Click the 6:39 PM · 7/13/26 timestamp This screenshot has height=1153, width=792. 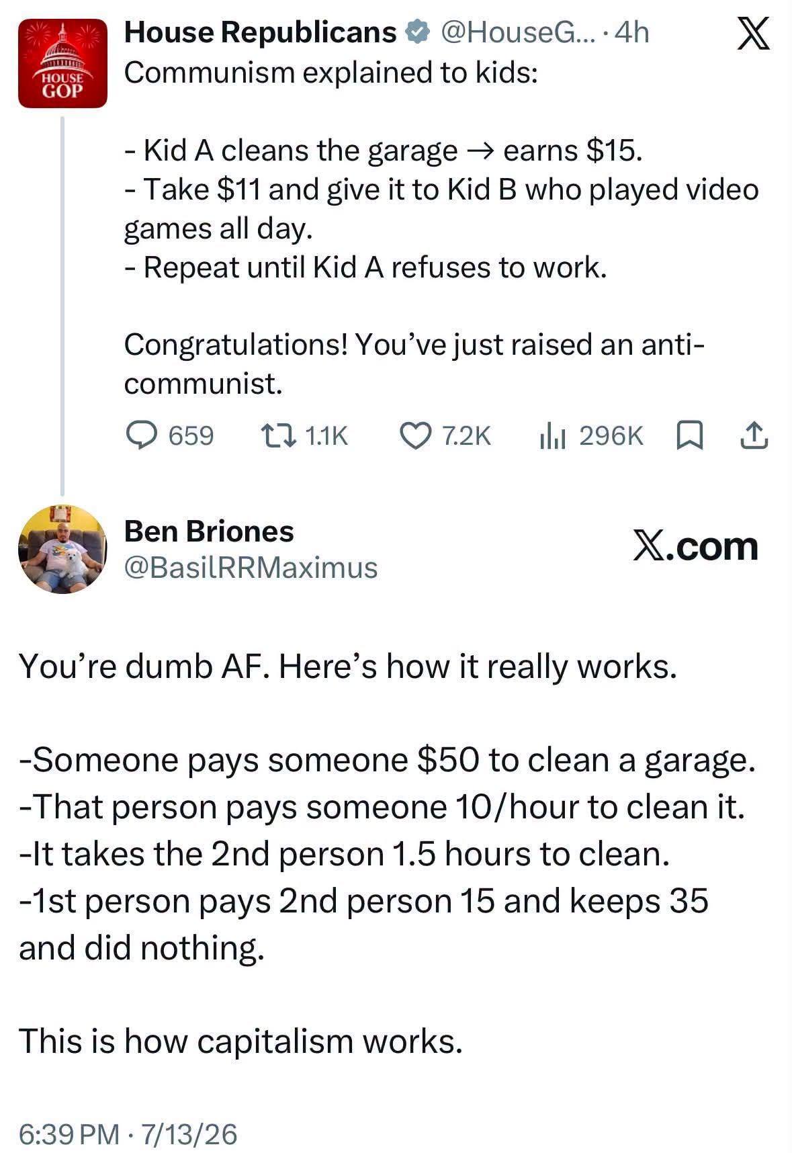(128, 1134)
